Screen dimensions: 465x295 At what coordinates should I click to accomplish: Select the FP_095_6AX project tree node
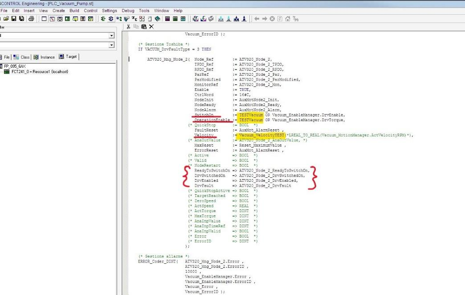pos(15,66)
